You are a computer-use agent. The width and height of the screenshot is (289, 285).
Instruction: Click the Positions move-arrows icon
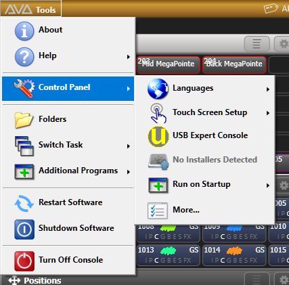14,280
